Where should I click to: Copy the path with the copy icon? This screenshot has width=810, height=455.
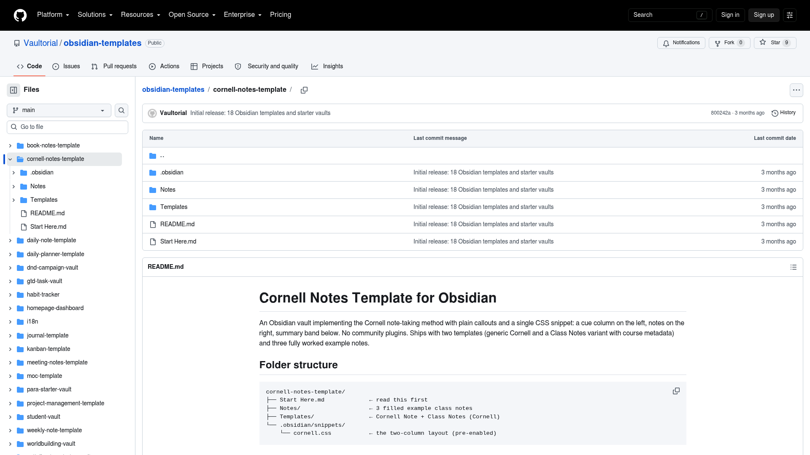(x=304, y=90)
